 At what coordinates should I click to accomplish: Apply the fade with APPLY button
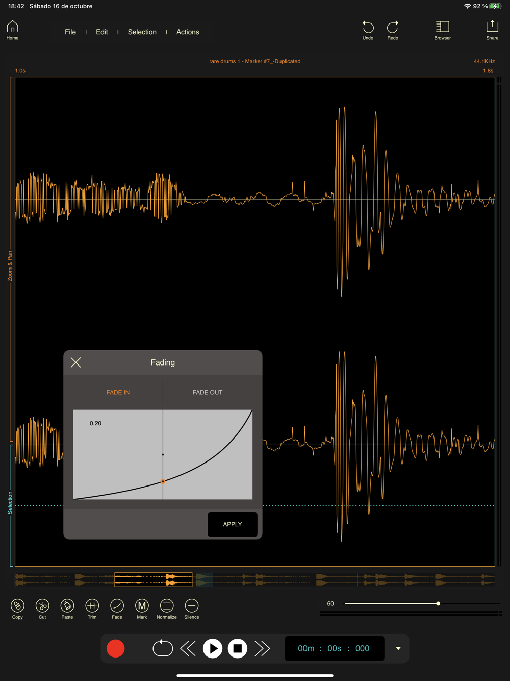[x=233, y=524]
